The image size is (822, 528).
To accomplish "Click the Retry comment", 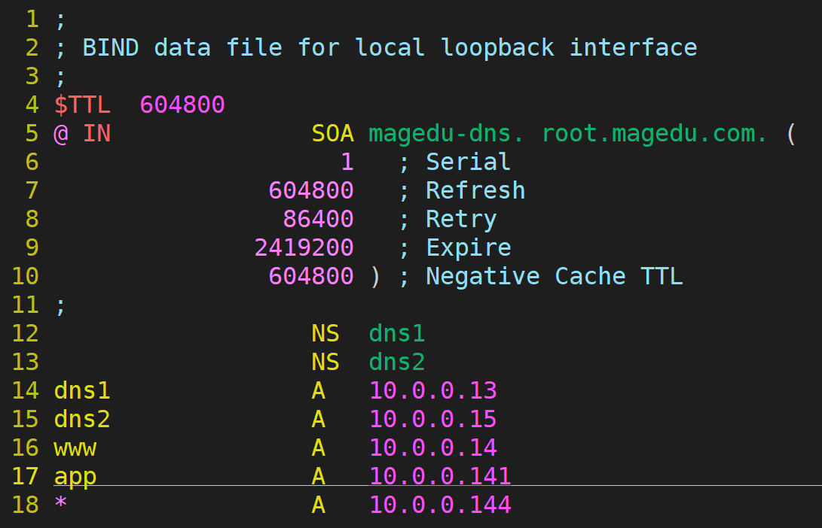I will 461,220.
